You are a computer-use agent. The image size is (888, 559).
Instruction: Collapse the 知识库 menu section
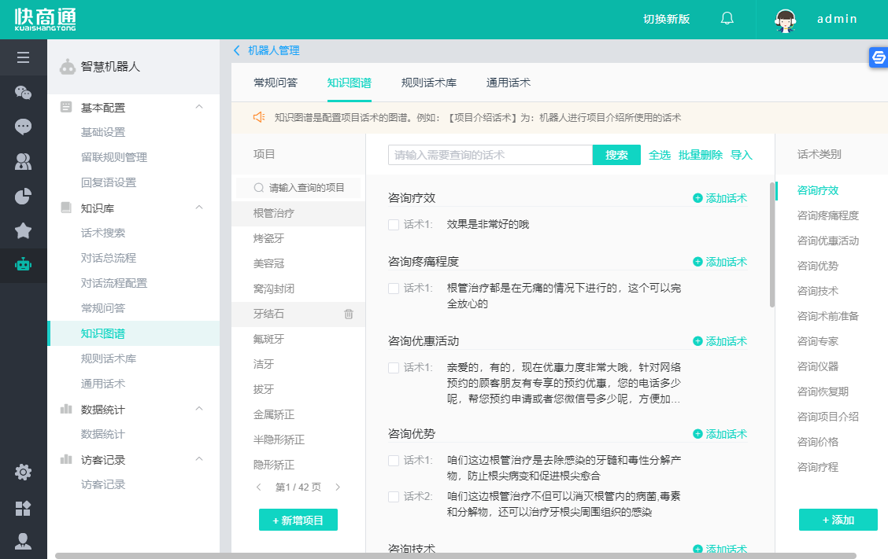199,208
